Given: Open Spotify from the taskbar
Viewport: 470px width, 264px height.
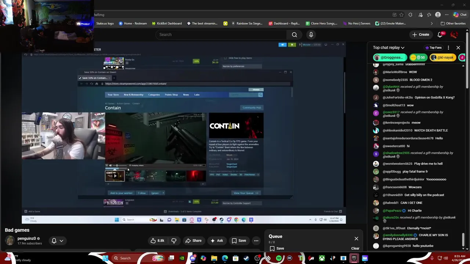Looking at the screenshot, I should tap(279, 258).
